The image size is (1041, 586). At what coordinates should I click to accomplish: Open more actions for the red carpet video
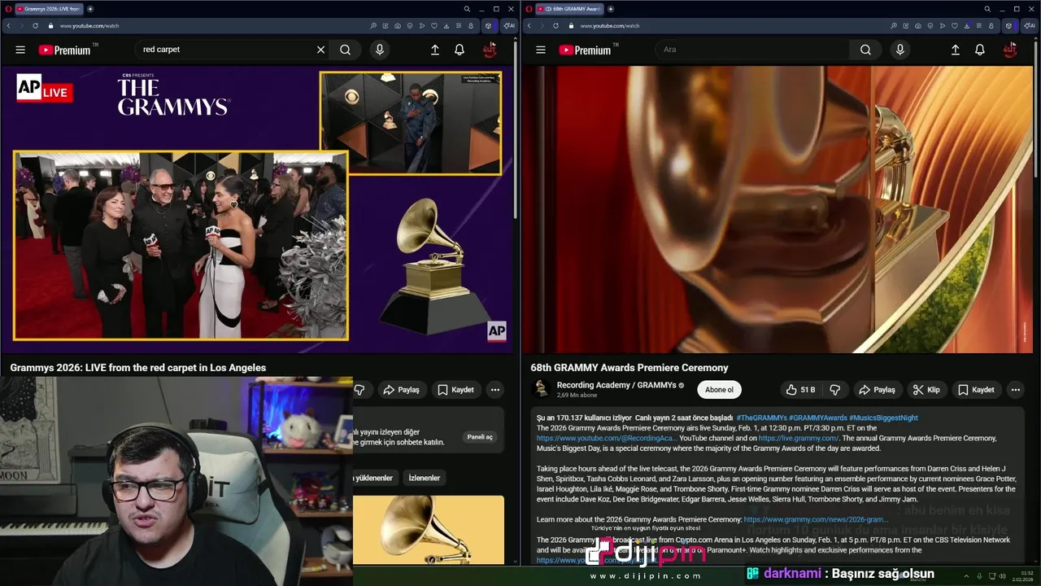pos(495,390)
